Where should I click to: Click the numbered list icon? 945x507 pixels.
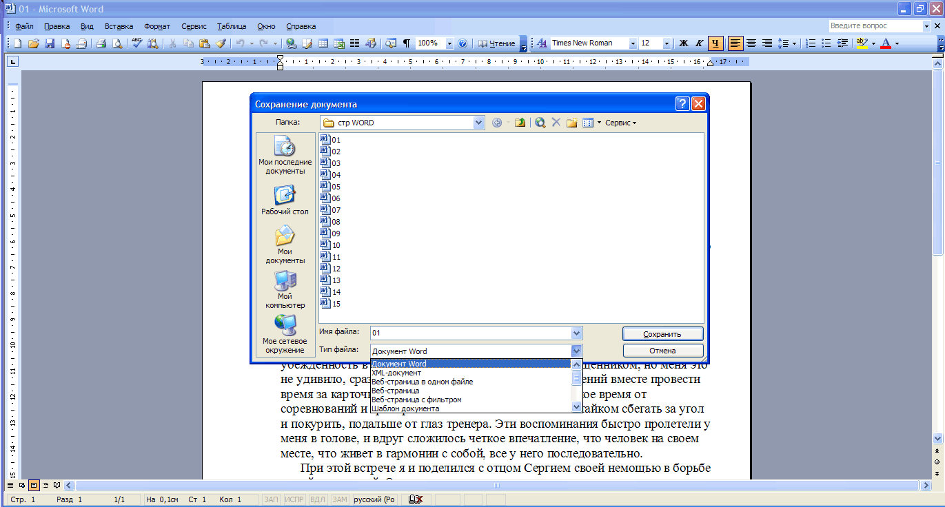pyautogui.click(x=811, y=43)
